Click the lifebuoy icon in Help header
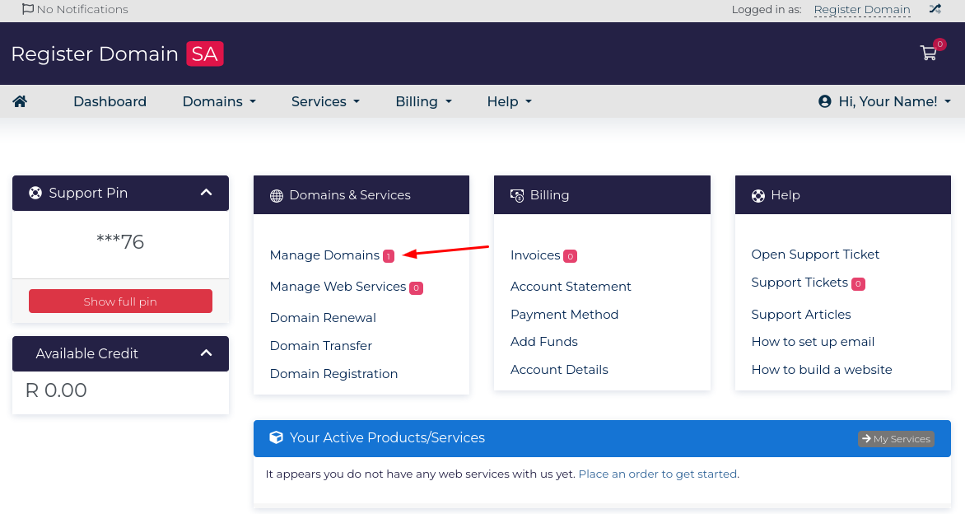 758,196
